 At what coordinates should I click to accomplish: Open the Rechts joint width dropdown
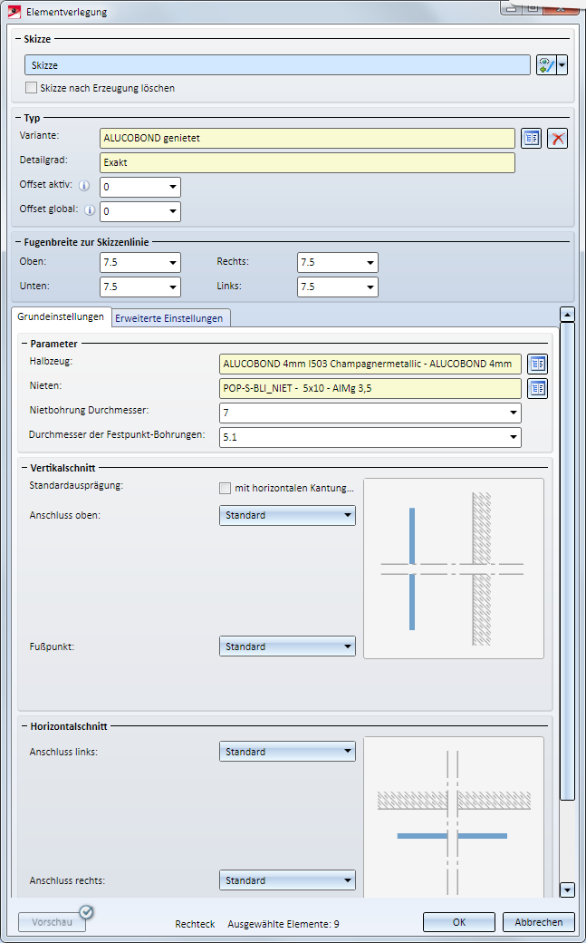(370, 263)
